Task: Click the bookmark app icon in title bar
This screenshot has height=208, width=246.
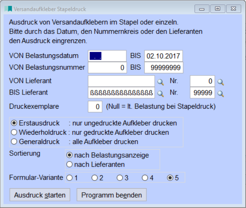Action: pos(8,9)
